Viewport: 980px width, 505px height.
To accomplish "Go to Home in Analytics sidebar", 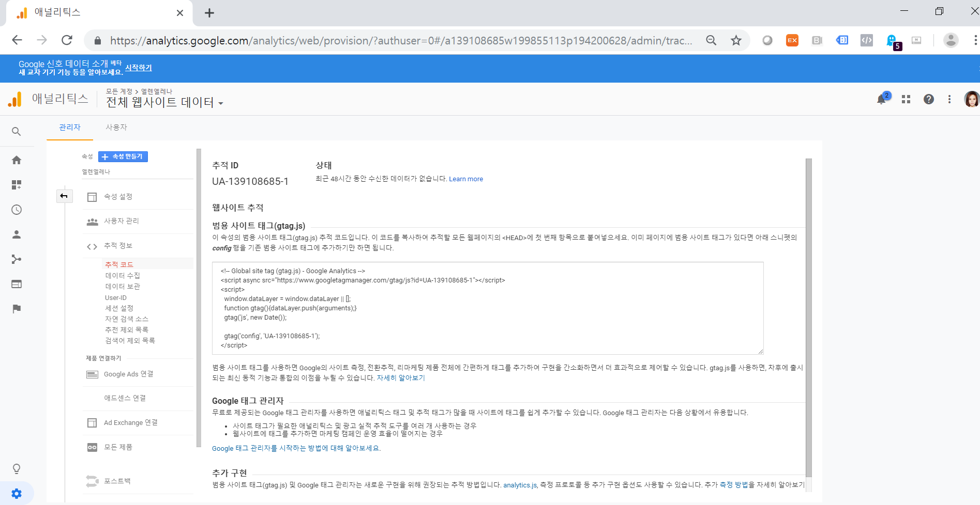I will (x=17, y=160).
